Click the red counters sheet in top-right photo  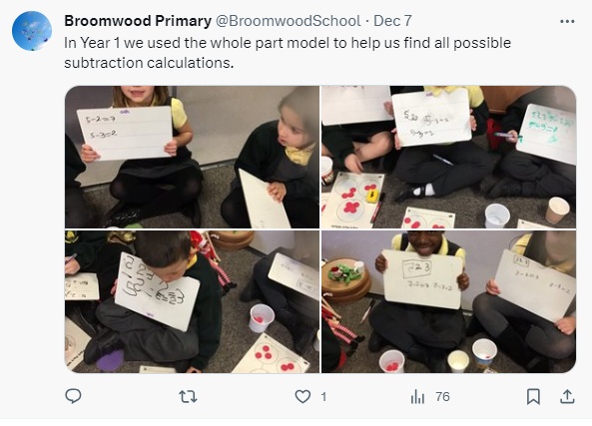click(x=354, y=200)
